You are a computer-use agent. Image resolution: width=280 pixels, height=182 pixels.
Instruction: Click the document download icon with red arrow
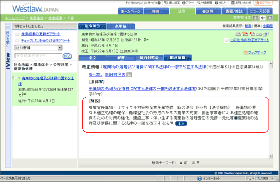coord(252,34)
